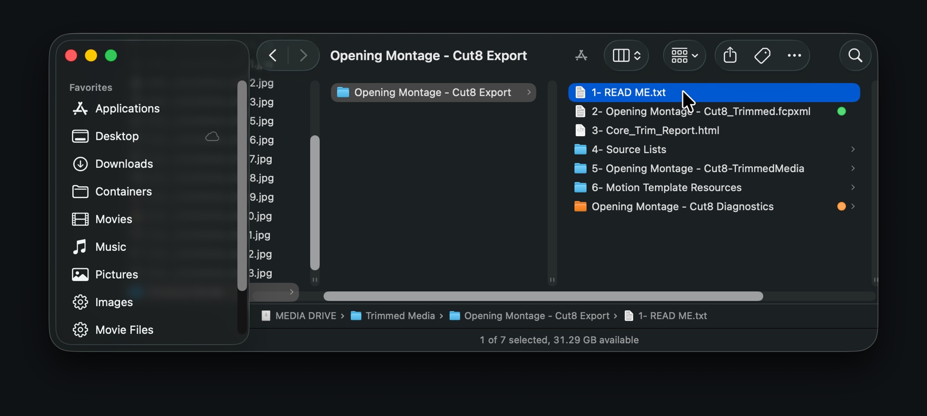Go forward with the right chevron button
927x416 pixels.
click(303, 55)
